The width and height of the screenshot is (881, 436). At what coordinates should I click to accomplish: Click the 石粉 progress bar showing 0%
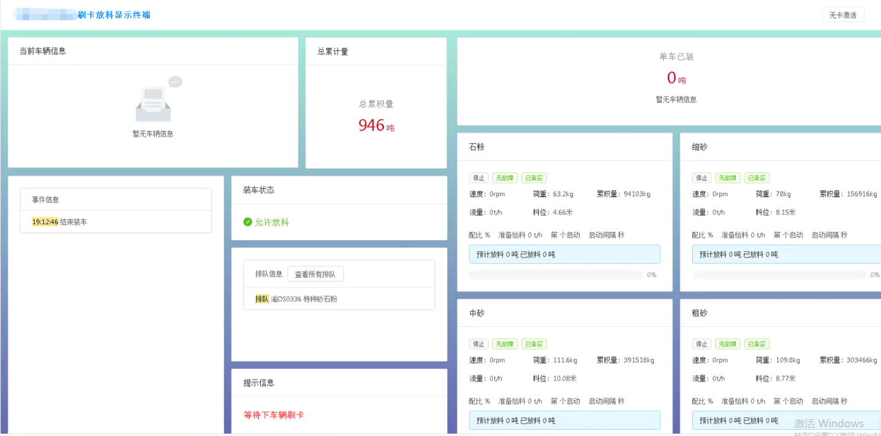pyautogui.click(x=555, y=274)
